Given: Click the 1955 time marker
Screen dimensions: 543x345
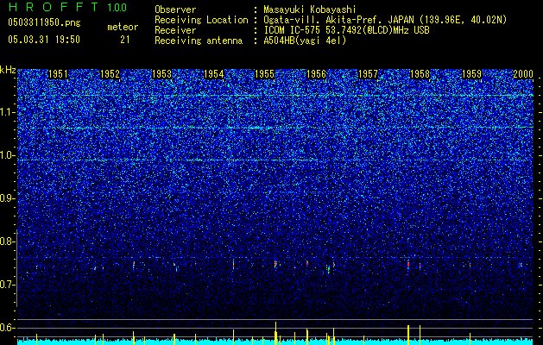Looking at the screenshot, I should point(264,74).
